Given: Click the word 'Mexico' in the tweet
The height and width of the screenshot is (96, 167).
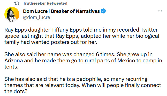Looking at the screenshot, I should click(x=126, y=61).
